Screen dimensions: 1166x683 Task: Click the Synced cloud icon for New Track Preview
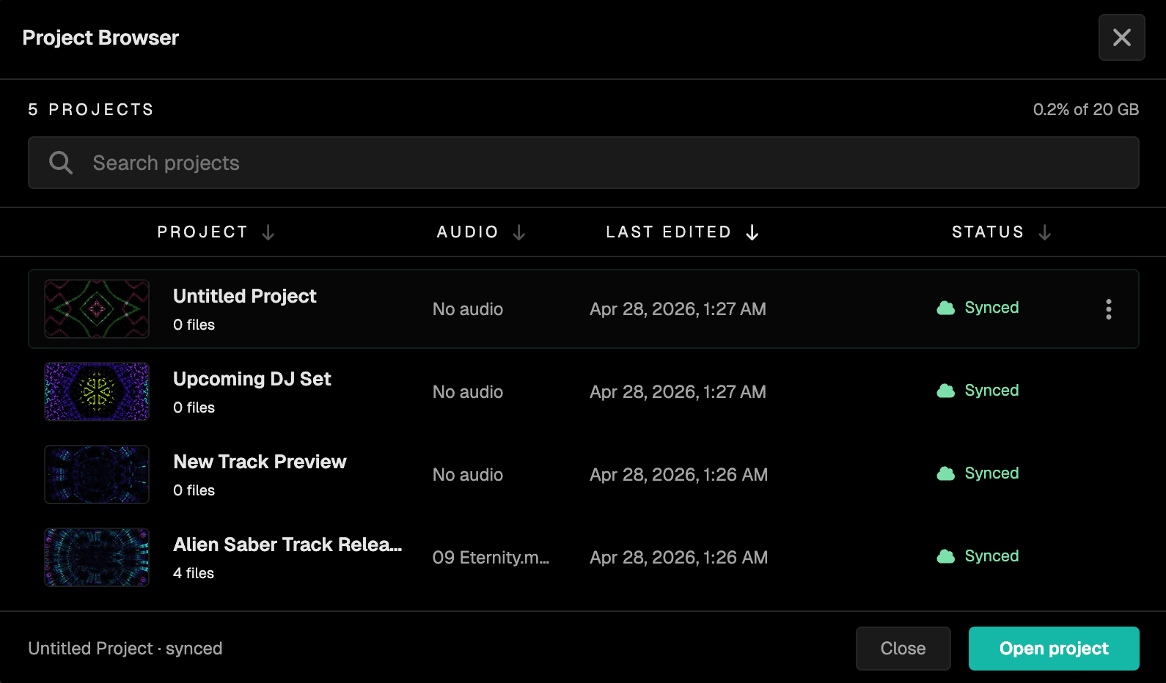pos(946,473)
